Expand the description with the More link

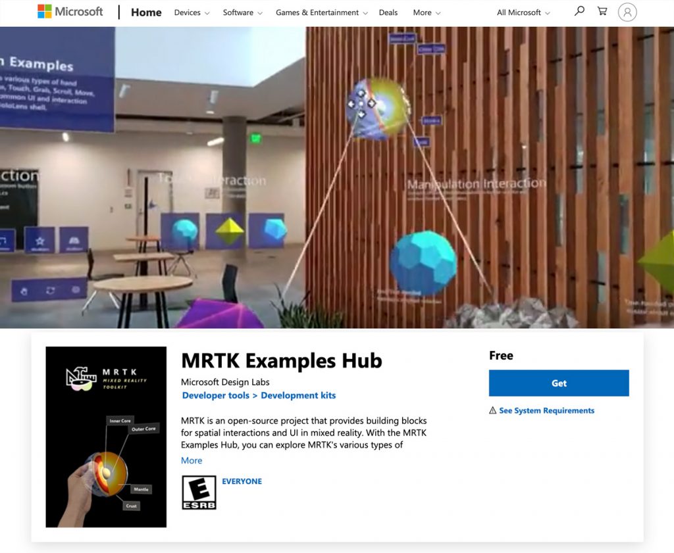tap(191, 460)
